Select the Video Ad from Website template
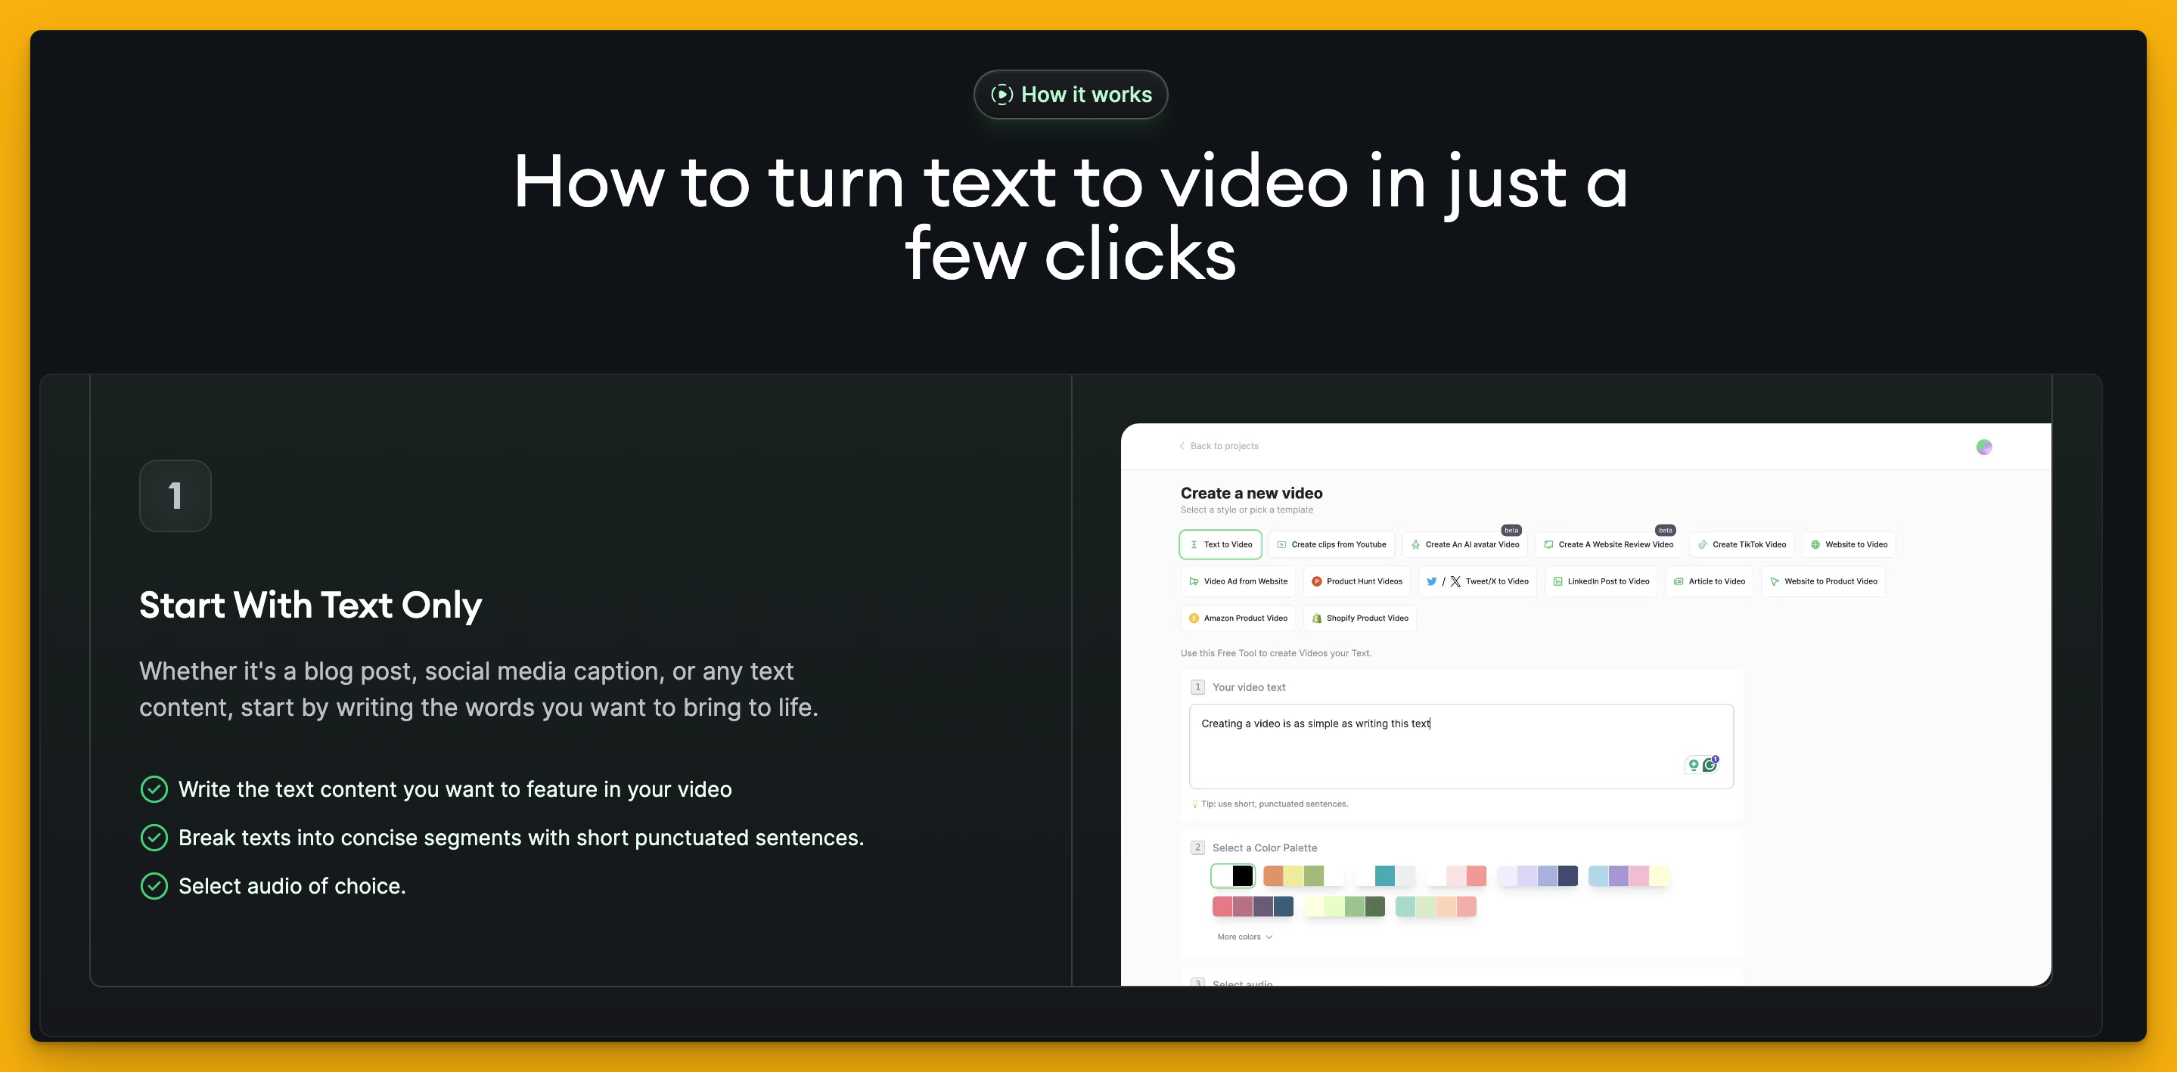 click(x=1238, y=581)
